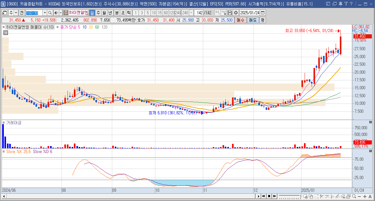Close the 거래대금 volume pane
Viewport: 375px width, 201px height.
(371, 122)
